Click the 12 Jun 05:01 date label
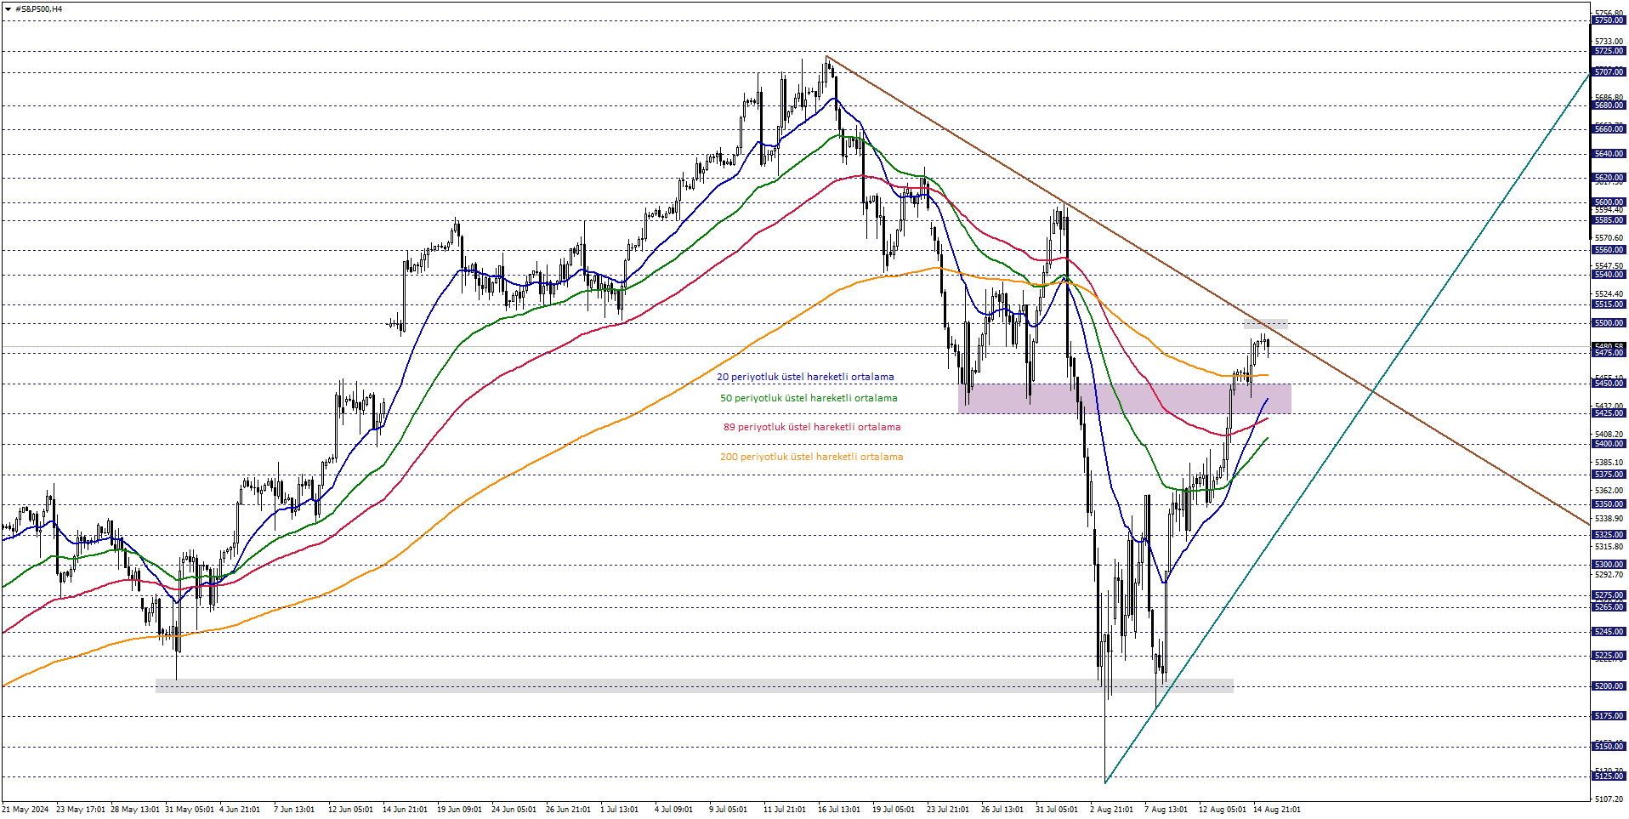The height and width of the screenshot is (819, 1629). (x=350, y=810)
